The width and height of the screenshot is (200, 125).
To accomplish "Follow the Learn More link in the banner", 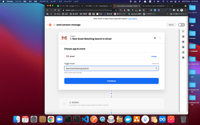I will (x=132, y=19).
